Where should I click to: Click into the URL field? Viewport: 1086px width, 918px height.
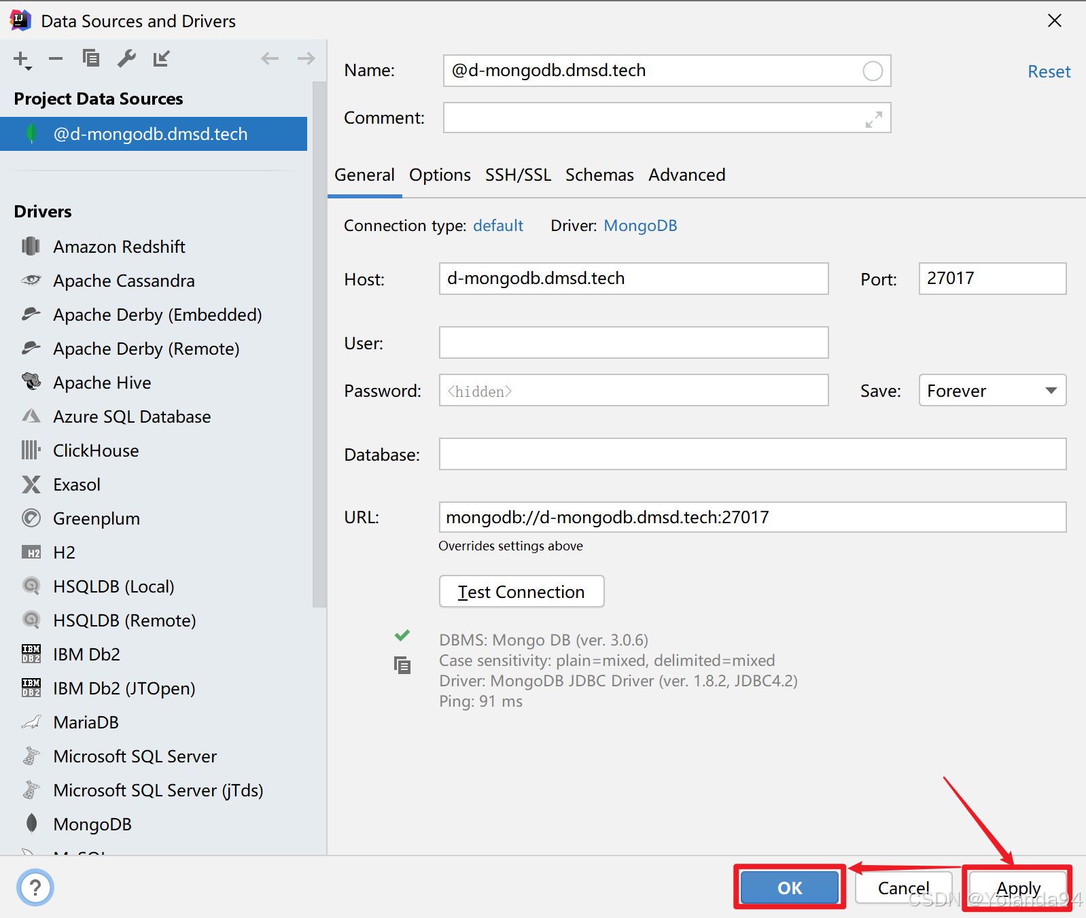pos(752,517)
